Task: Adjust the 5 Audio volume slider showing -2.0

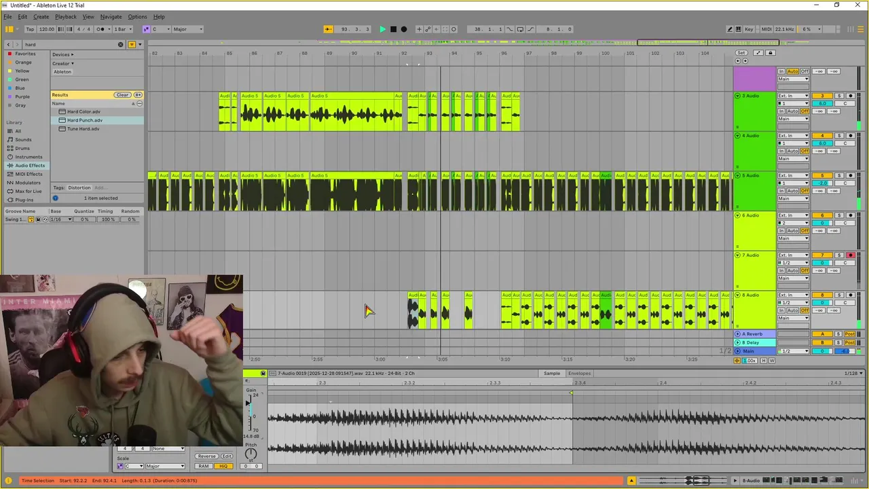Action: (x=822, y=183)
